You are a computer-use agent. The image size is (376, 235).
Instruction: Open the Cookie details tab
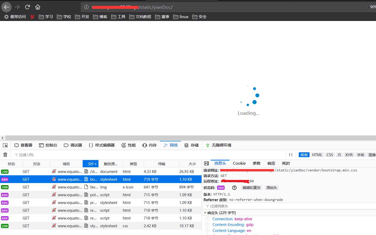tap(239, 163)
